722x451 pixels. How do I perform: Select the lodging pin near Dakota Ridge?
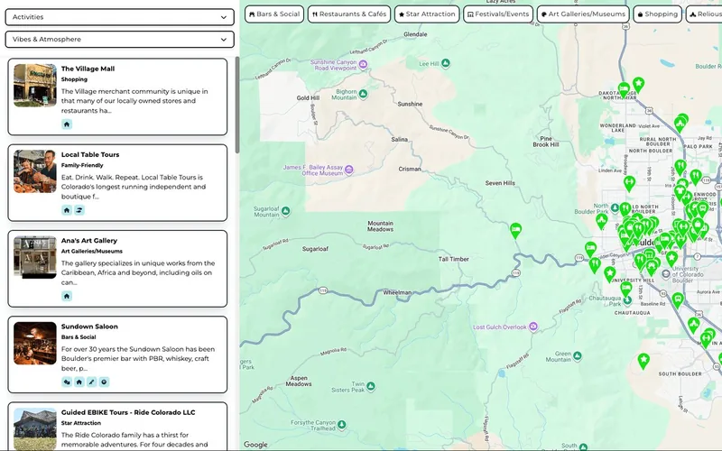point(624,89)
